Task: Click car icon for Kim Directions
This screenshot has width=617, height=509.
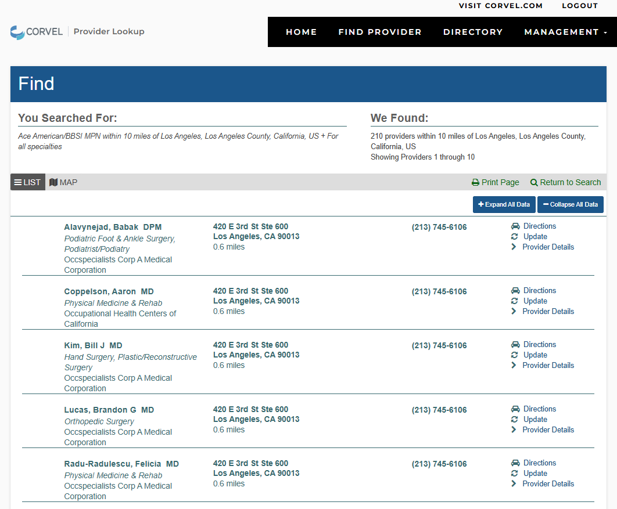Action: coord(515,345)
